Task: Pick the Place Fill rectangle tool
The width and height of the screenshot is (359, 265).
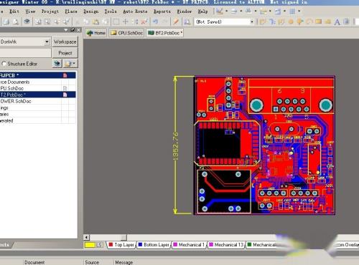Action: [x=318, y=21]
